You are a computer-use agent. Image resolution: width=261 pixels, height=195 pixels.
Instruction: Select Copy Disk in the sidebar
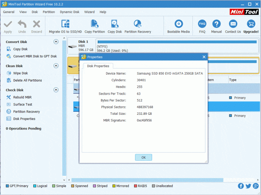coord(20,49)
